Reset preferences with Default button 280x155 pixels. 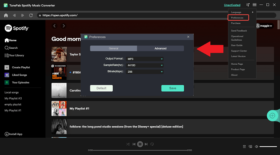[102, 88]
